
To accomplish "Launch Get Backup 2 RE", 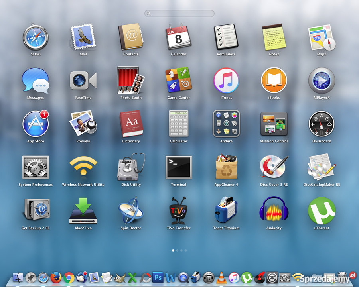I will pyautogui.click(x=36, y=210).
